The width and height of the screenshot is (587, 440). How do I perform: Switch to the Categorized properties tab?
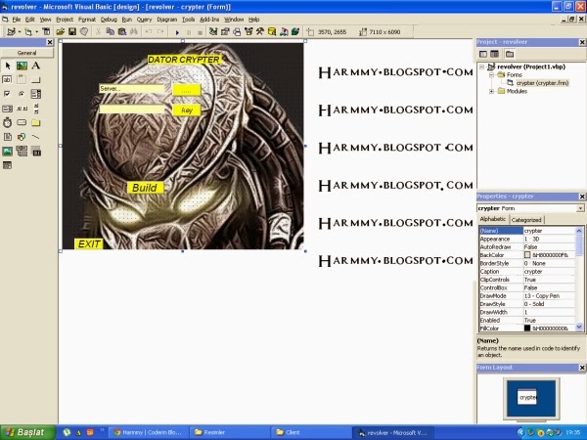(x=526, y=220)
